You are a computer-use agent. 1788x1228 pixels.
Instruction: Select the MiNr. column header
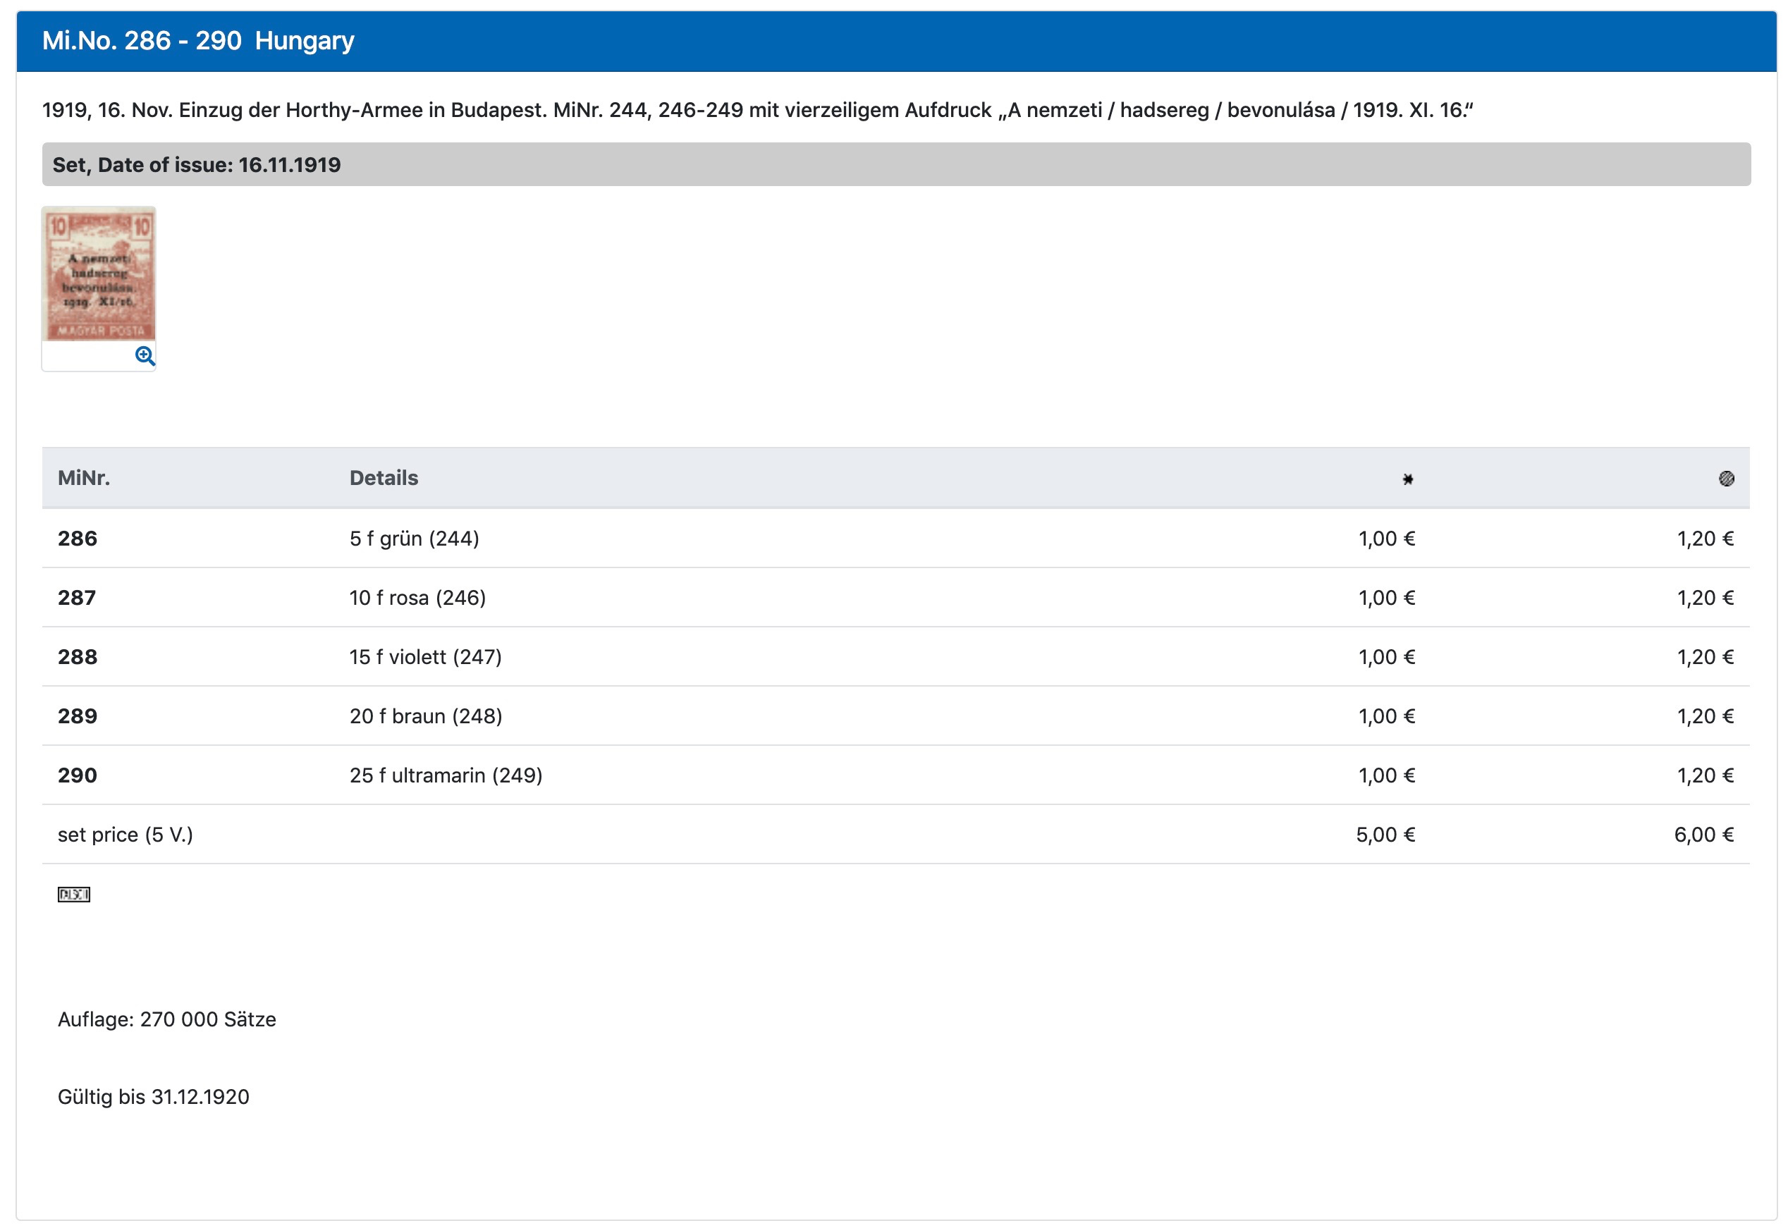click(x=84, y=478)
